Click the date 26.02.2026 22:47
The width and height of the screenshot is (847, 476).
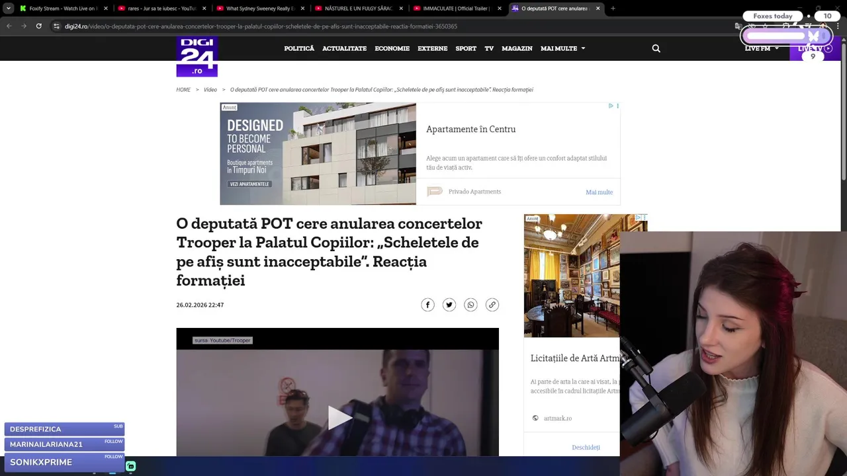[200, 305]
